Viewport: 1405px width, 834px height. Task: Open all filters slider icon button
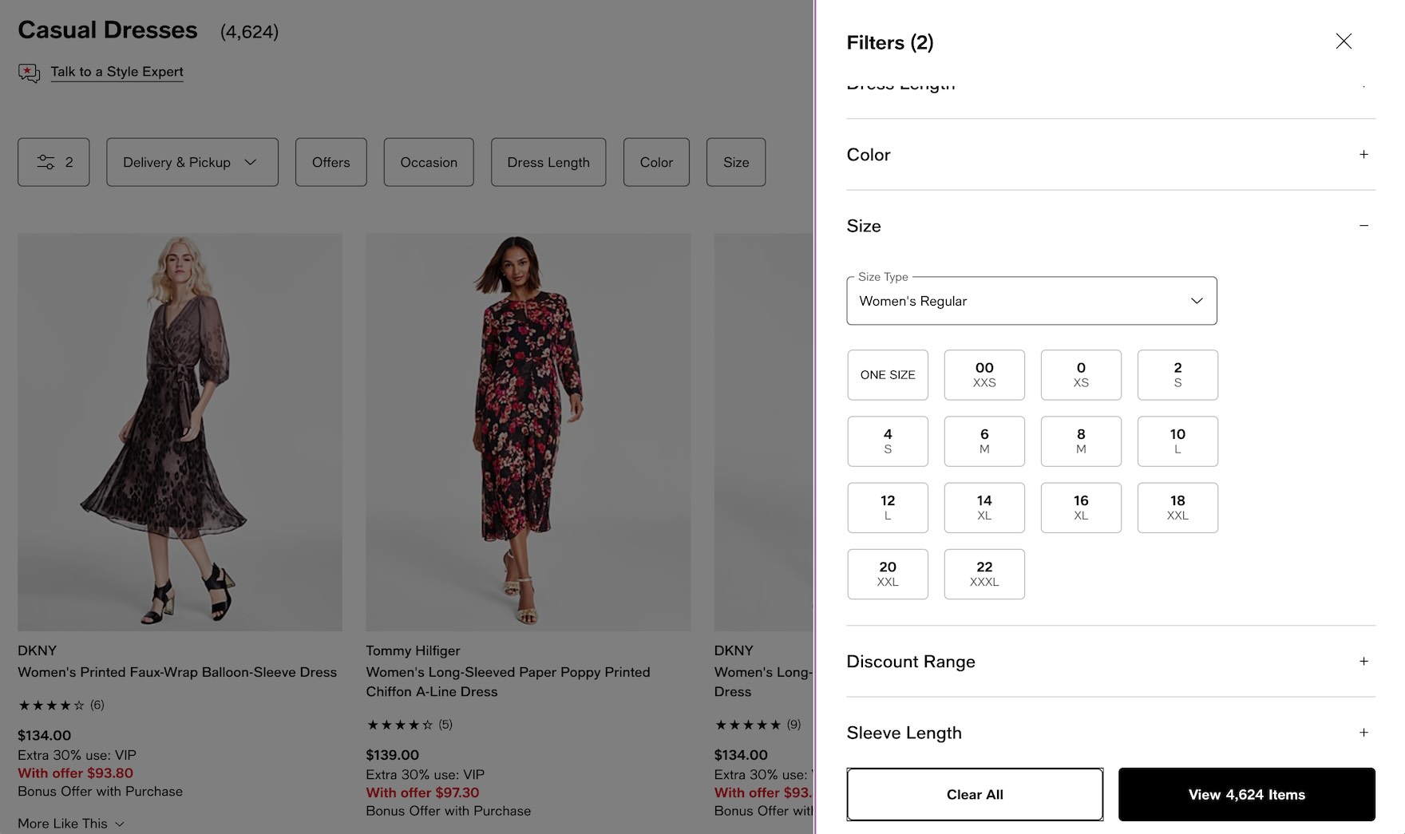(x=53, y=162)
